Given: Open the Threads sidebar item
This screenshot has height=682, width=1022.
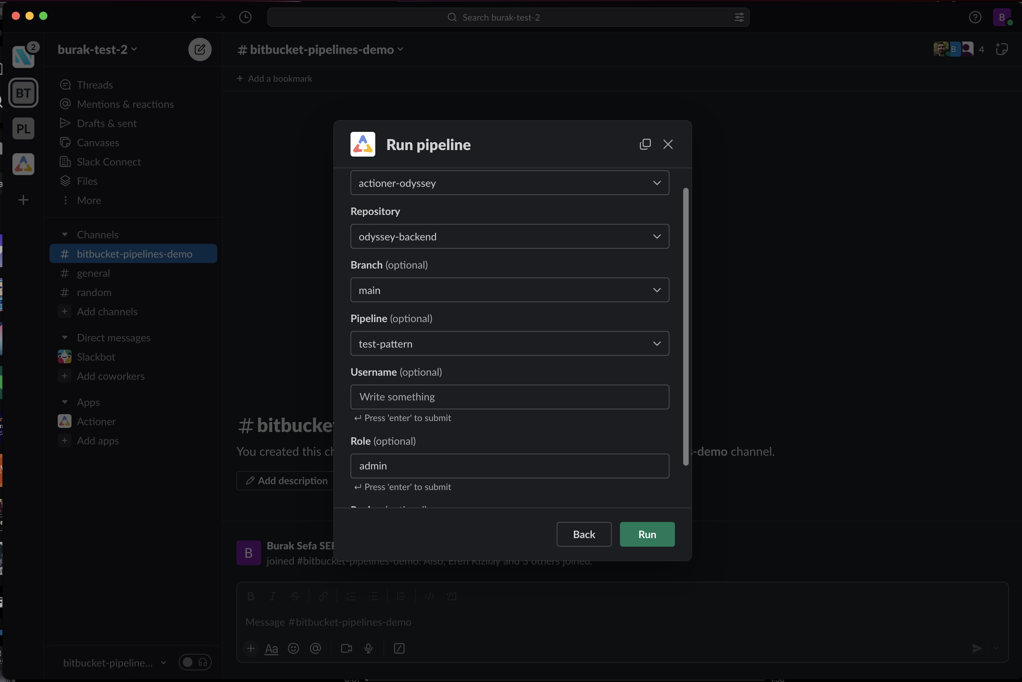Looking at the screenshot, I should (133, 85).
